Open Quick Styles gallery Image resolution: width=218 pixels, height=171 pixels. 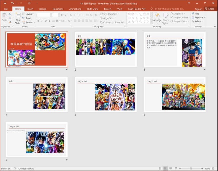tap(166, 18)
